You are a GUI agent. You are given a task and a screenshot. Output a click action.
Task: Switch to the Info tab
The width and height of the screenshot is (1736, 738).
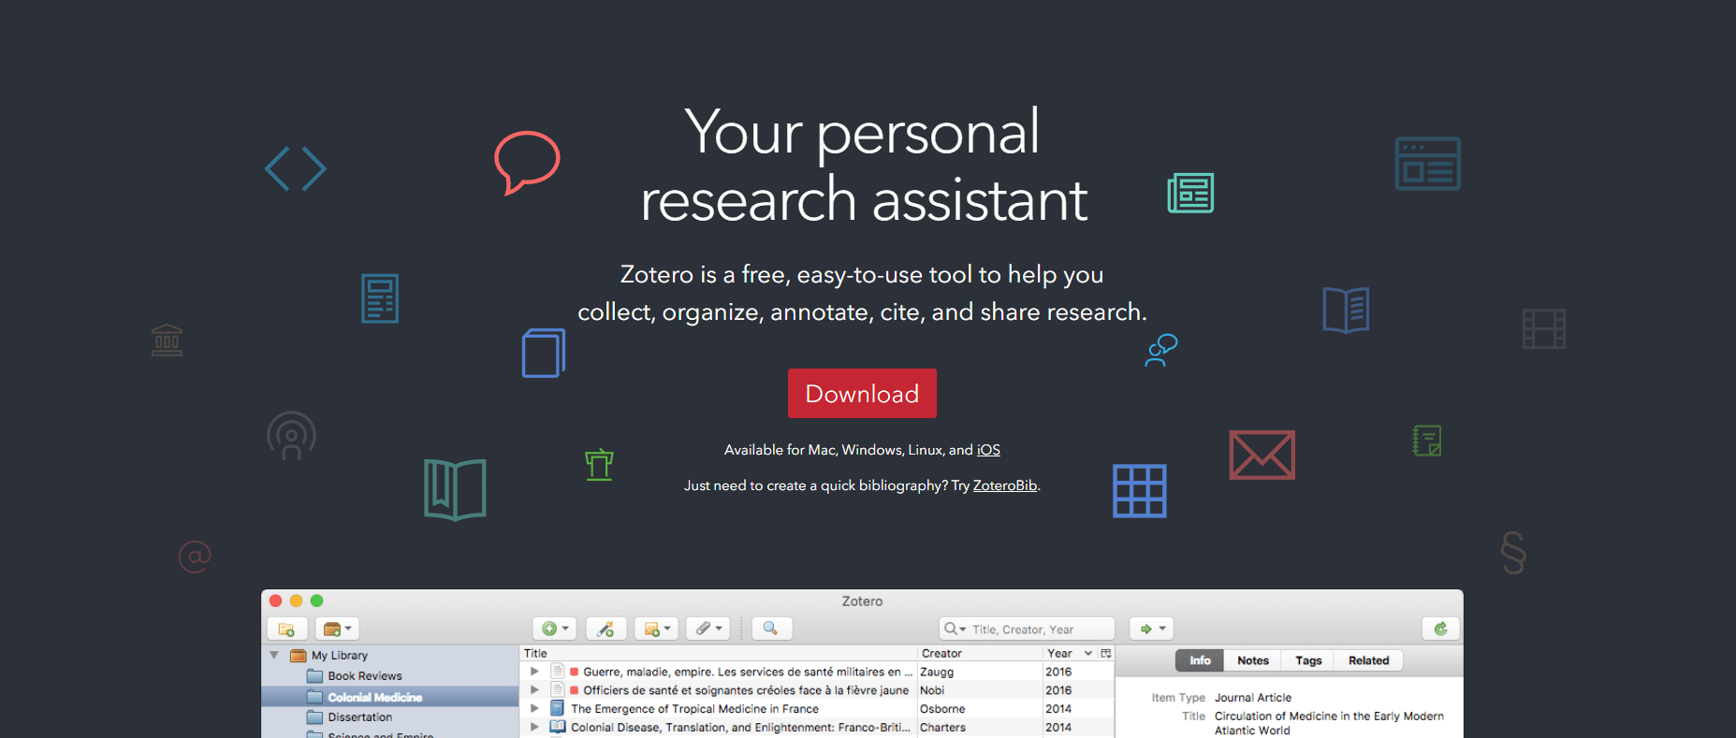[x=1200, y=660]
